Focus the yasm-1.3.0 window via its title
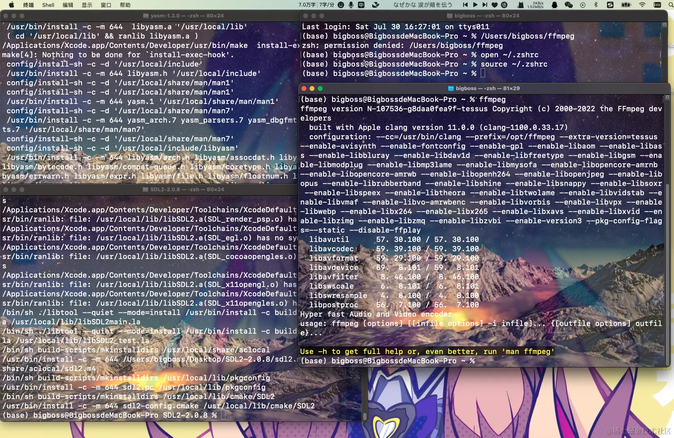The height and width of the screenshot is (438, 674). (187, 16)
